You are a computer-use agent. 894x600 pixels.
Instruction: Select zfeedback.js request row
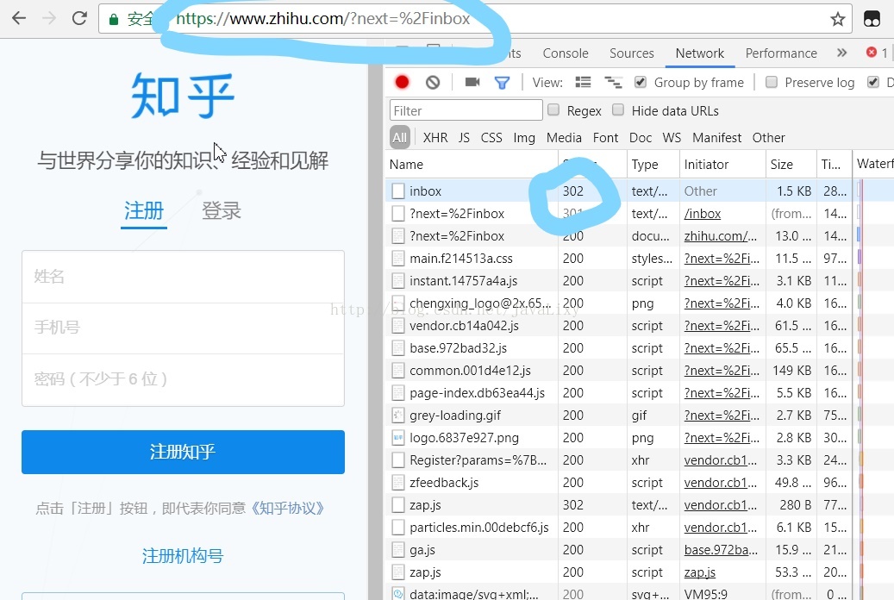click(618, 483)
